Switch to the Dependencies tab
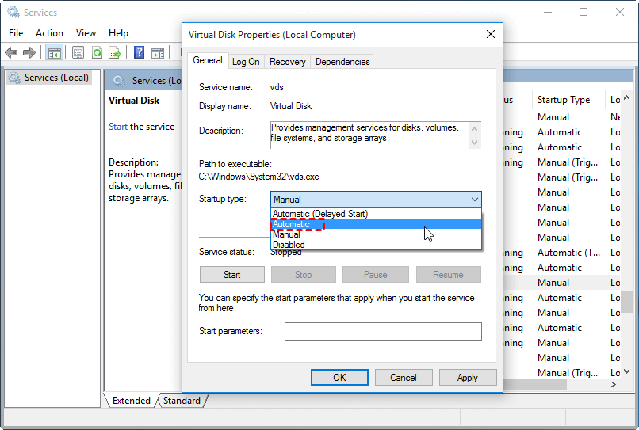Screen dimensions: 639x430 point(342,62)
